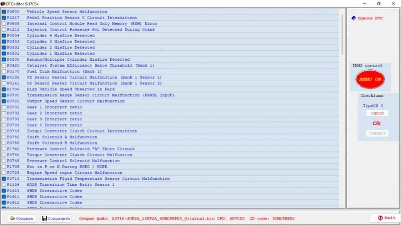The width and height of the screenshot is (401, 226).
Task: Uncheck the P0135 O2 Sensor Heater checkbox
Action: point(4,77)
